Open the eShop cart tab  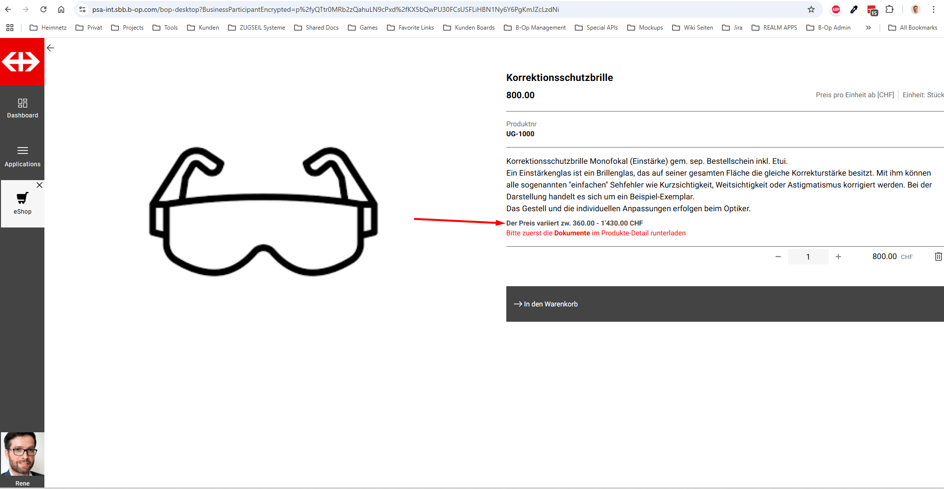pos(22,203)
